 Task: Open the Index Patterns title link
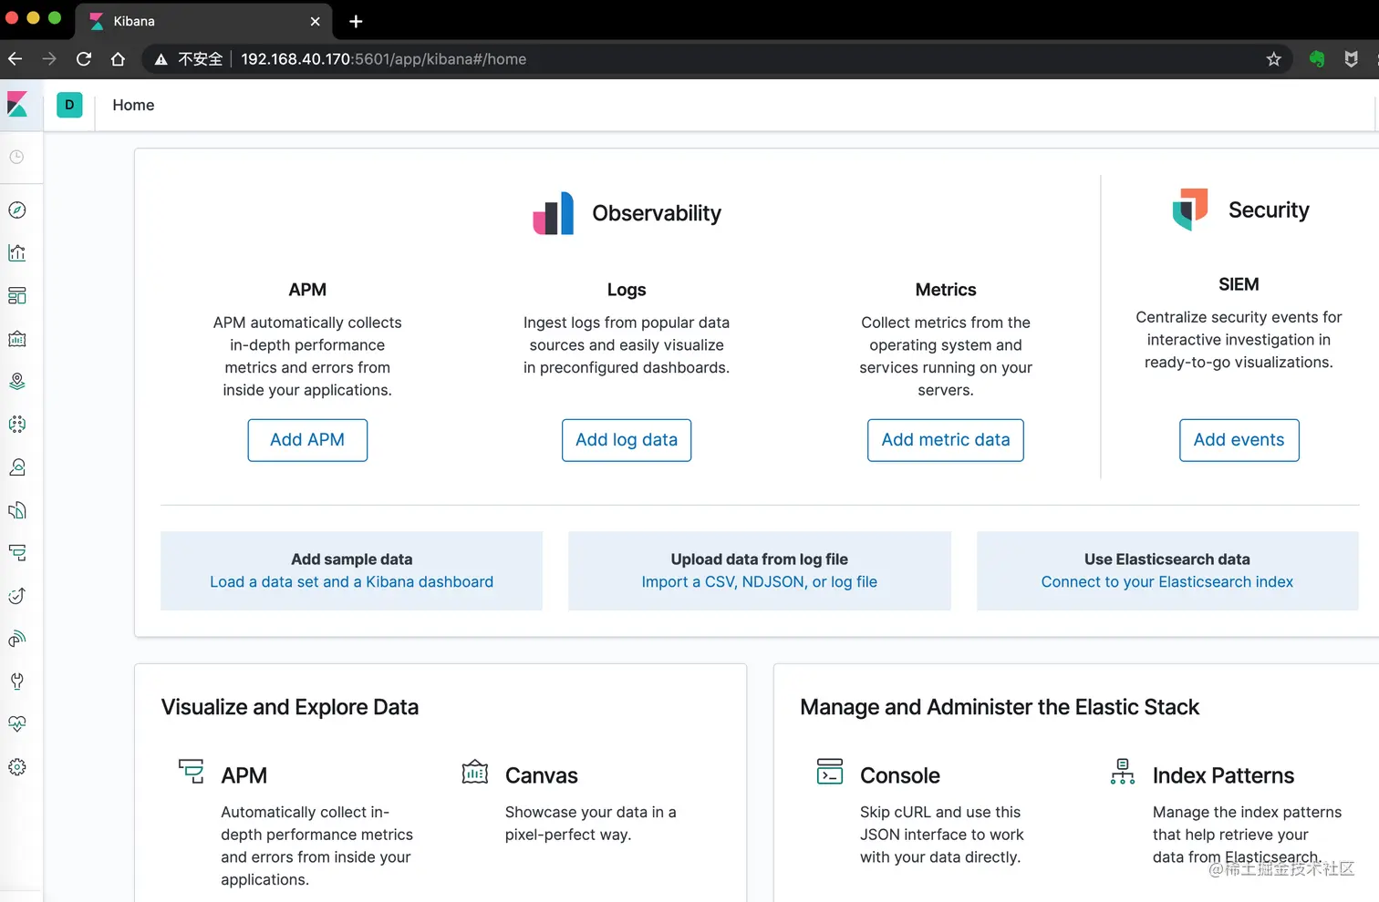1223,775
